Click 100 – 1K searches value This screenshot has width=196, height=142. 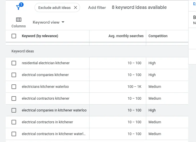pos(134,87)
